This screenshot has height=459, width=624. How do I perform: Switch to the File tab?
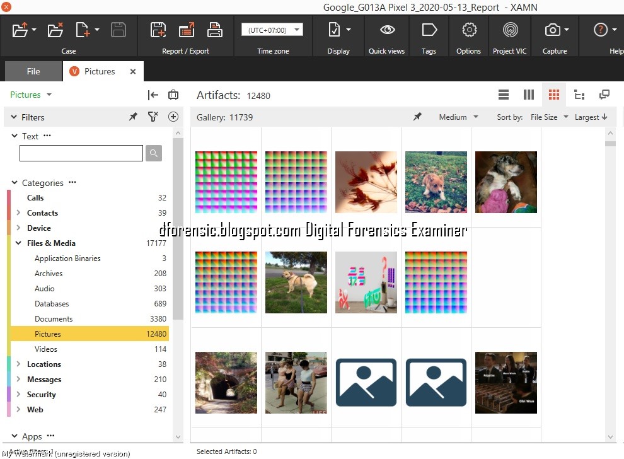(33, 71)
